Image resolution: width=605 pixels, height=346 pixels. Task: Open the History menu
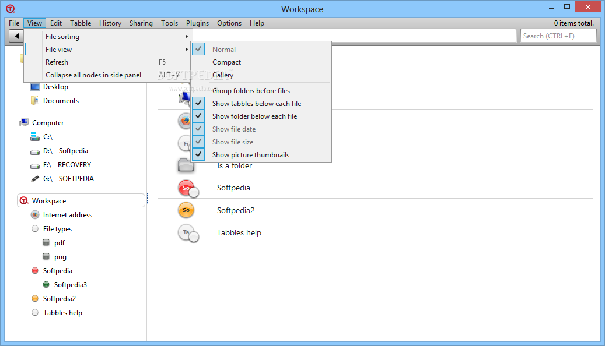pyautogui.click(x=110, y=23)
